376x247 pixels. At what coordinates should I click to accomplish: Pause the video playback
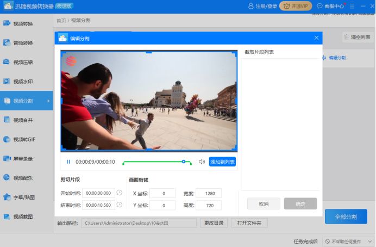tap(68, 162)
